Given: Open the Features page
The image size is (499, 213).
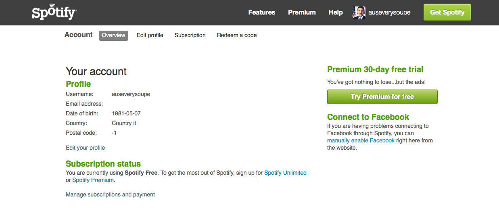Looking at the screenshot, I should 262,13.
